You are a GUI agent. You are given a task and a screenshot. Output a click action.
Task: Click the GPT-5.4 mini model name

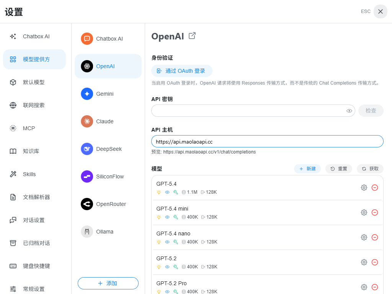point(172,209)
